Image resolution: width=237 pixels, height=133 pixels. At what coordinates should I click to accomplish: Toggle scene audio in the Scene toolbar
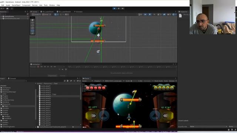click(154, 14)
